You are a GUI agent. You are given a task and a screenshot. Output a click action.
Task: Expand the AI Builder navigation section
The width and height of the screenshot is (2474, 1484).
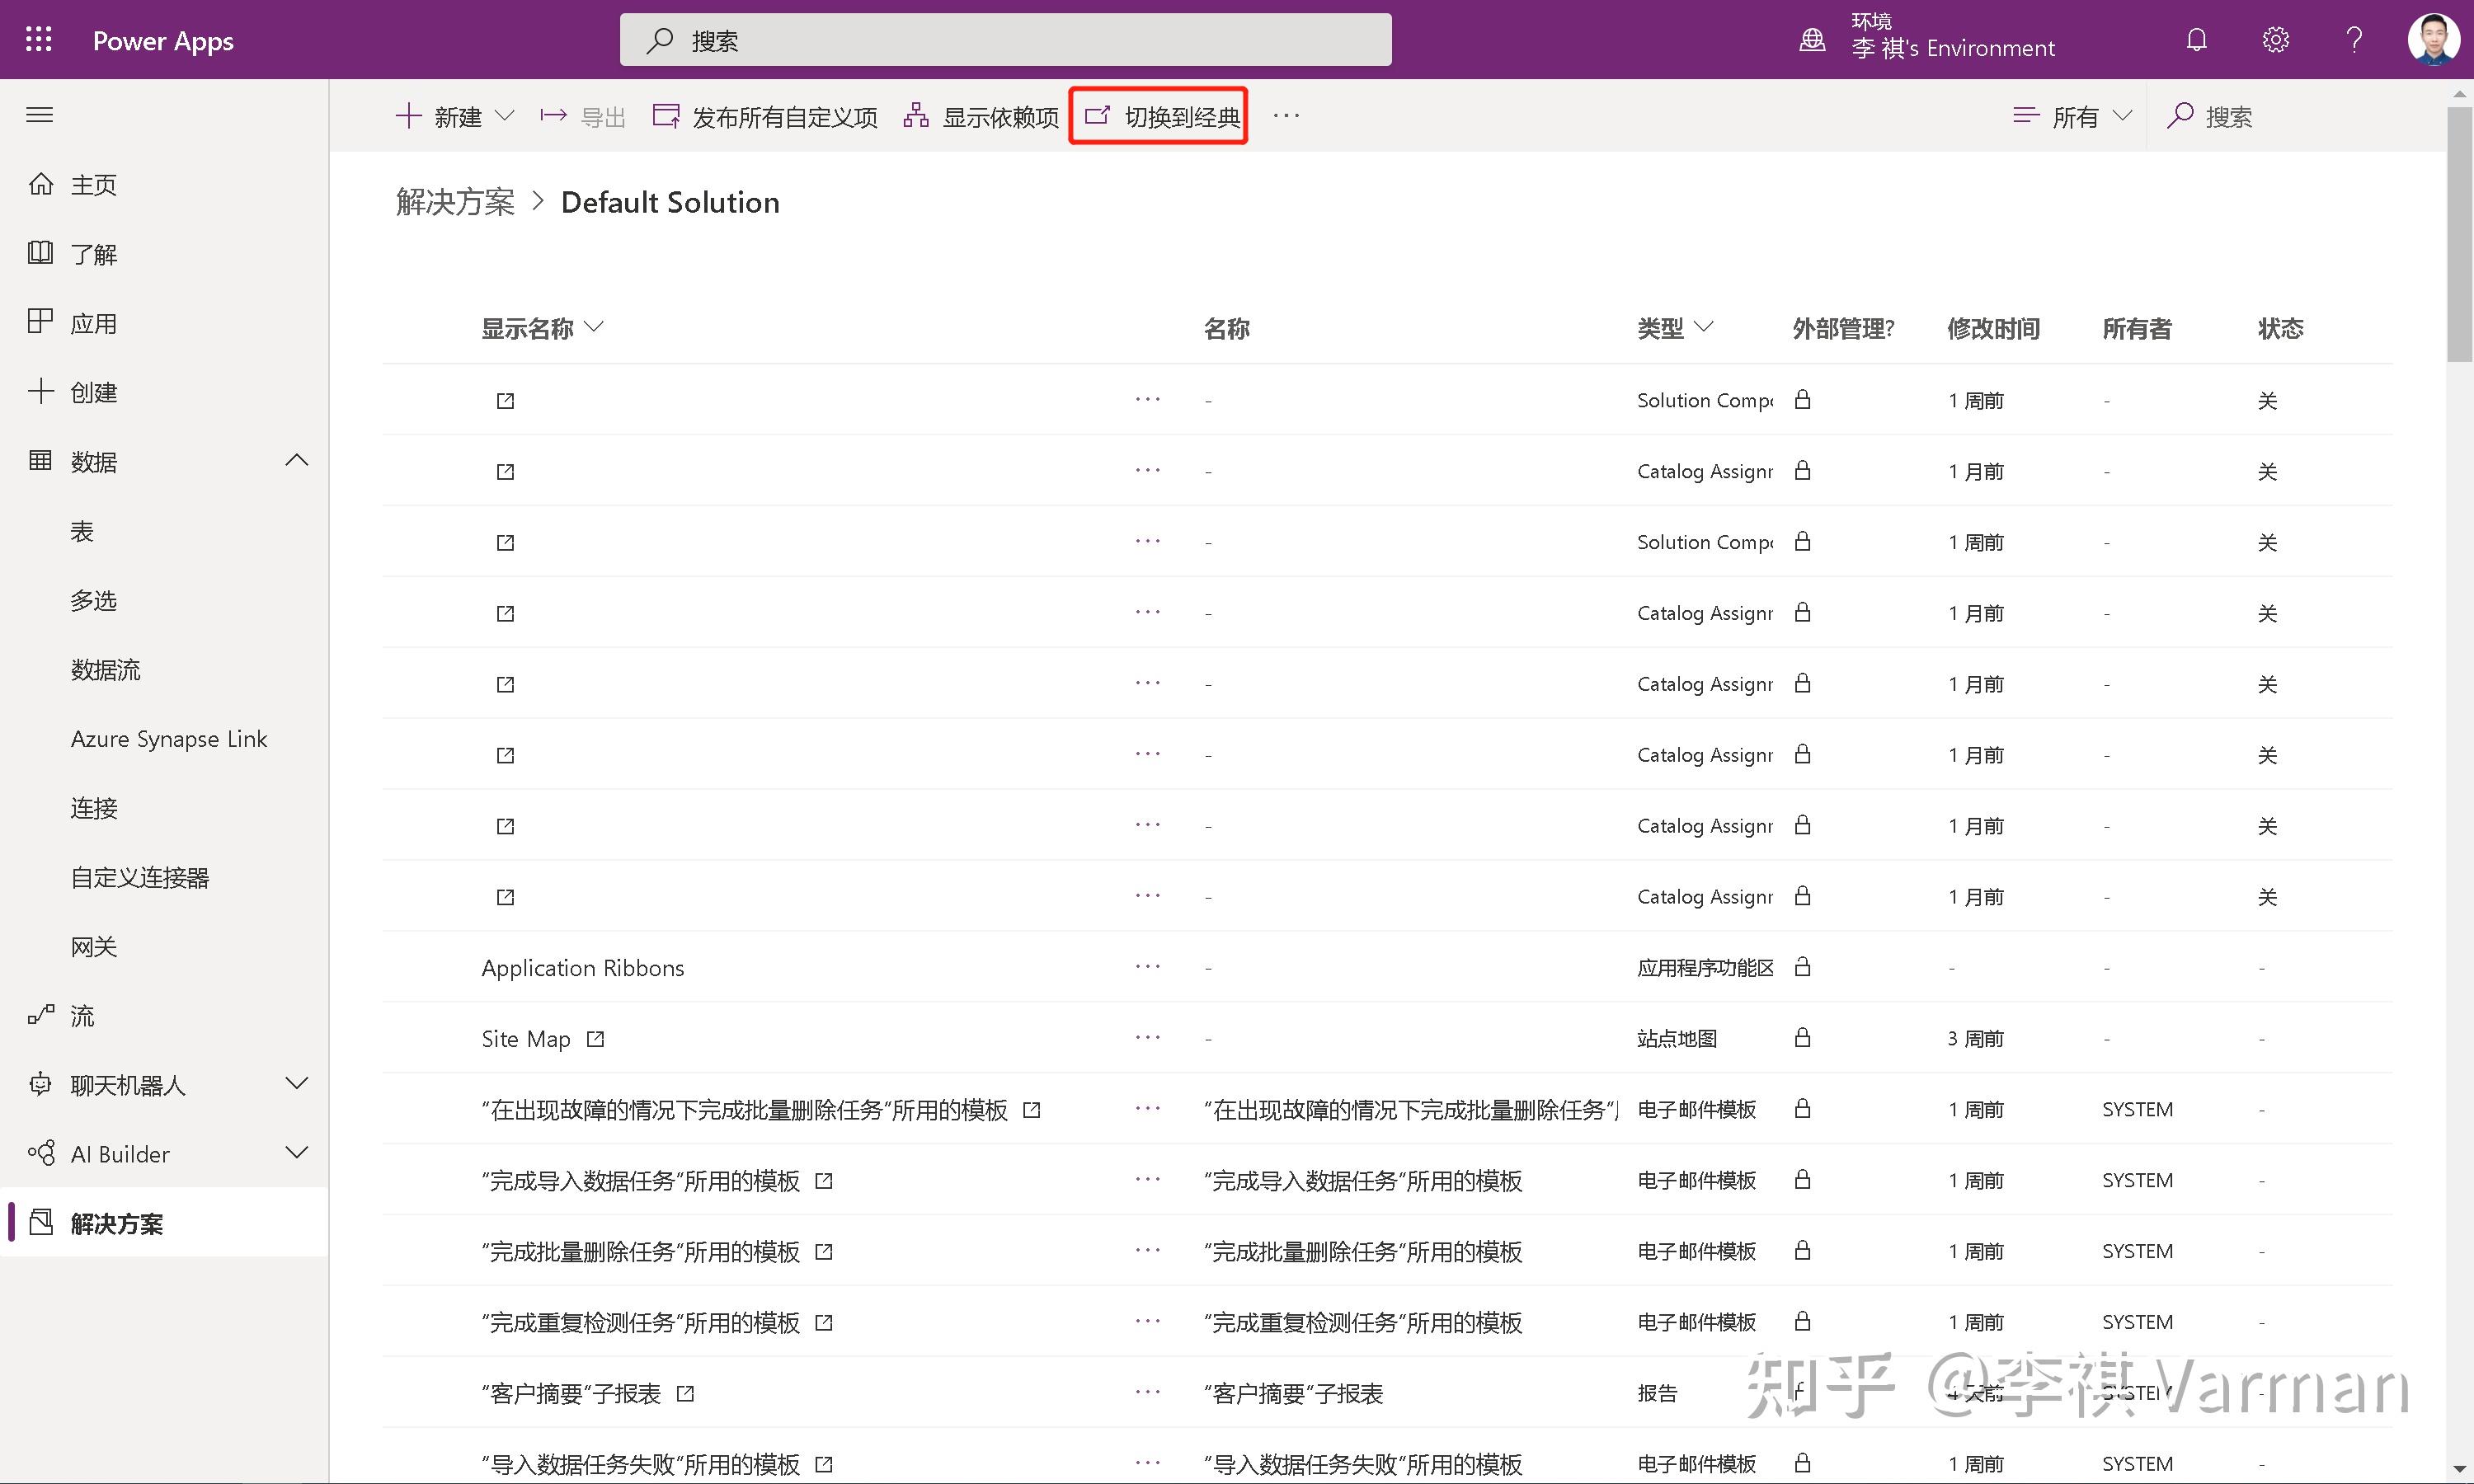pos(296,1153)
